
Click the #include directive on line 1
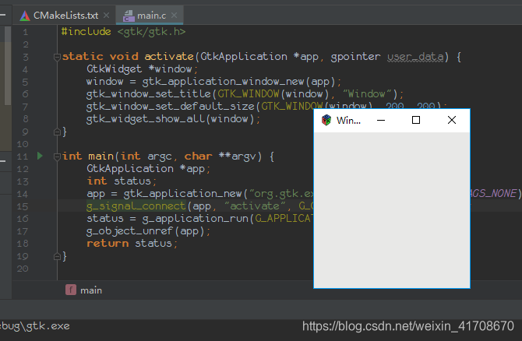pyautogui.click(x=86, y=32)
